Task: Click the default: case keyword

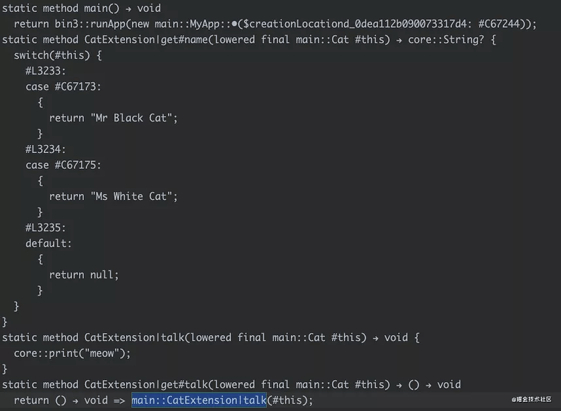Action: coord(48,243)
